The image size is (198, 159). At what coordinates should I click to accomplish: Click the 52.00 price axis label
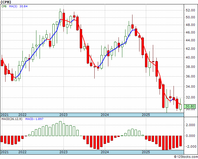(190, 10)
